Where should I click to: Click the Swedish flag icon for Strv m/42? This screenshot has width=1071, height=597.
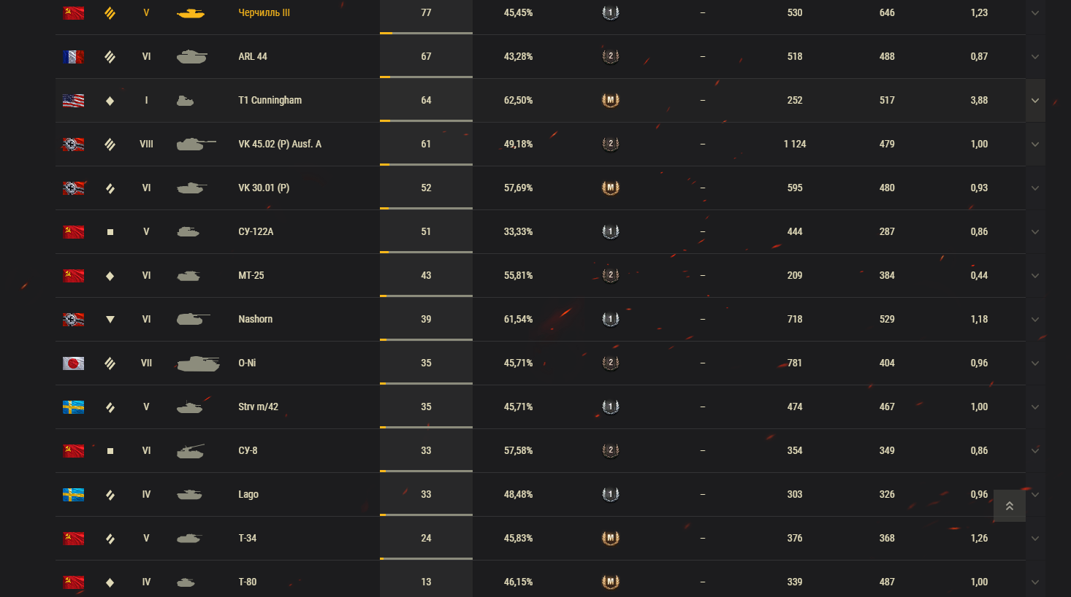point(73,407)
